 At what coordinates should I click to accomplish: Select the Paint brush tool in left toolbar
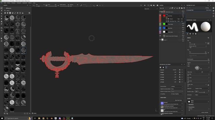[1, 8]
